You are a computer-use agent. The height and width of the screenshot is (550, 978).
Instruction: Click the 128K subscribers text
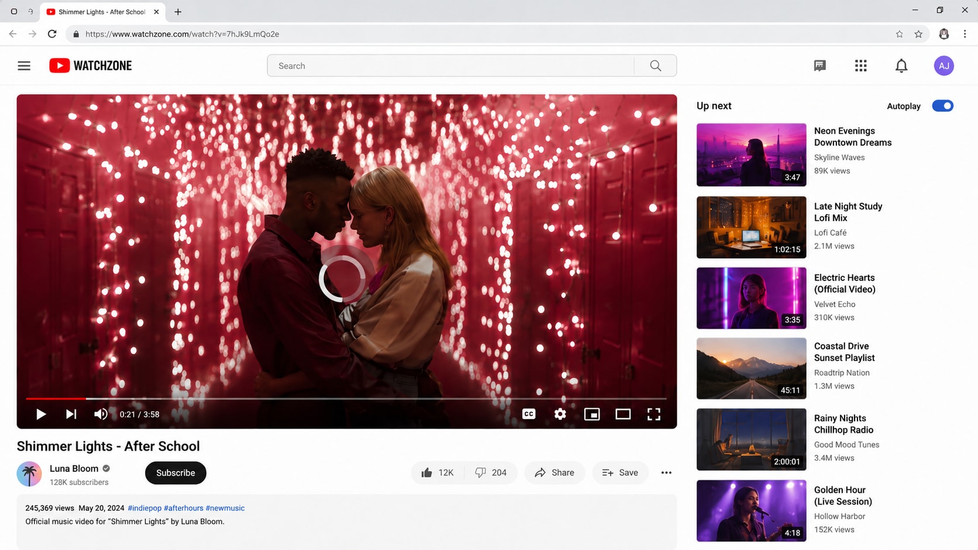(x=79, y=482)
